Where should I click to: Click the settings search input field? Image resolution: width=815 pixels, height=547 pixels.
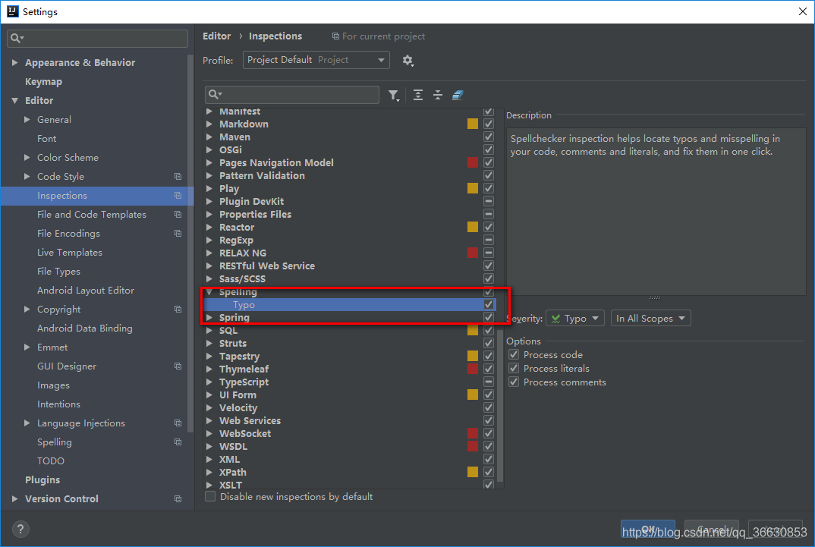tap(98, 39)
